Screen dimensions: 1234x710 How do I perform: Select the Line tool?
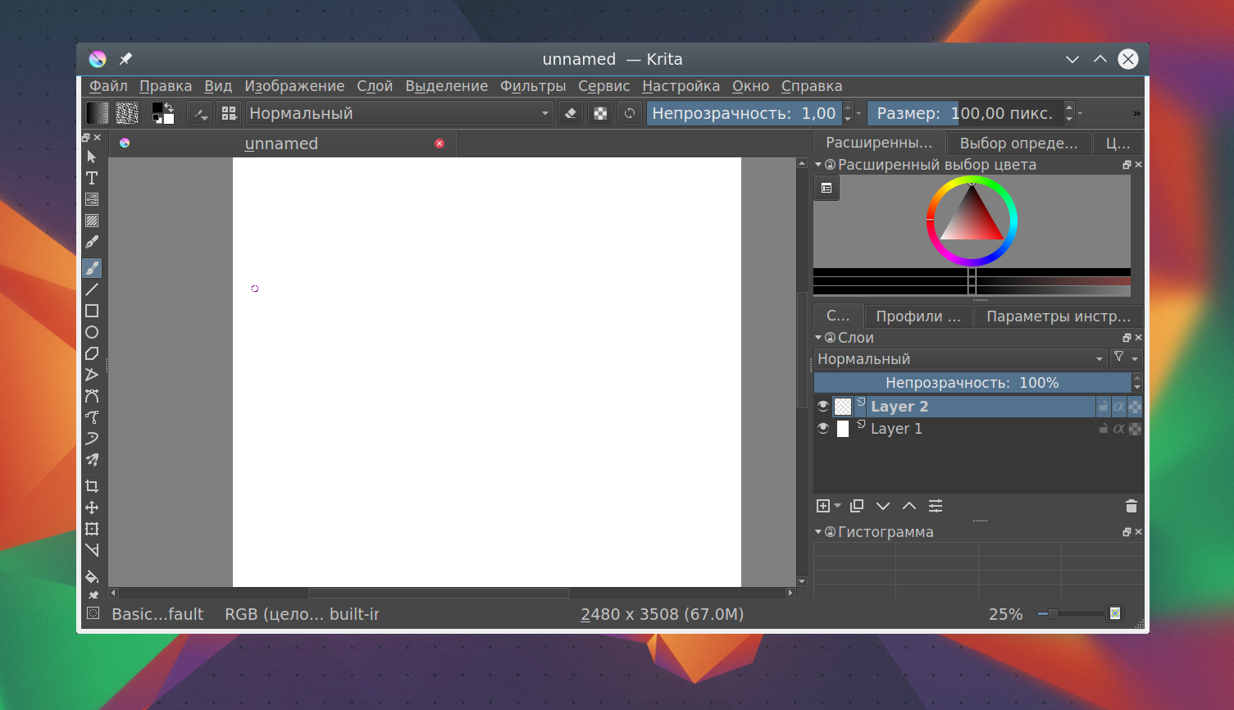tap(92, 289)
